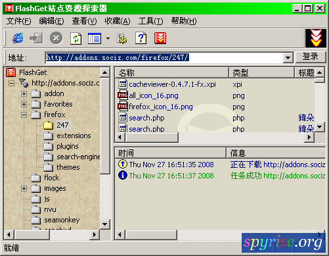Click the list view mode toolbar icon
This screenshot has width=329, height=256.
[95, 38]
